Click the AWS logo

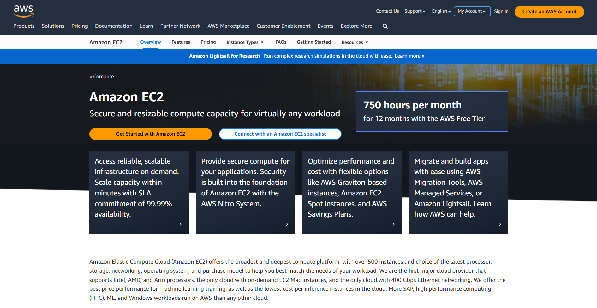pyautogui.click(x=24, y=11)
